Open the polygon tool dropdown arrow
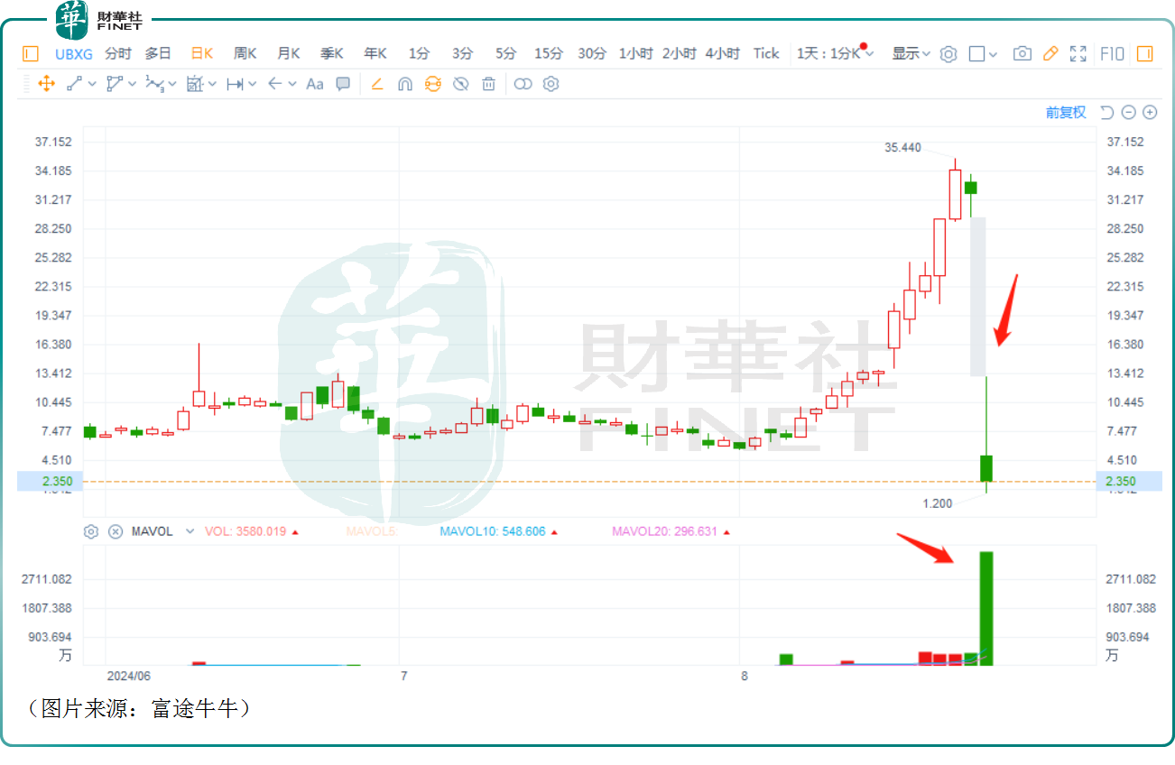The image size is (1175, 765). [133, 84]
